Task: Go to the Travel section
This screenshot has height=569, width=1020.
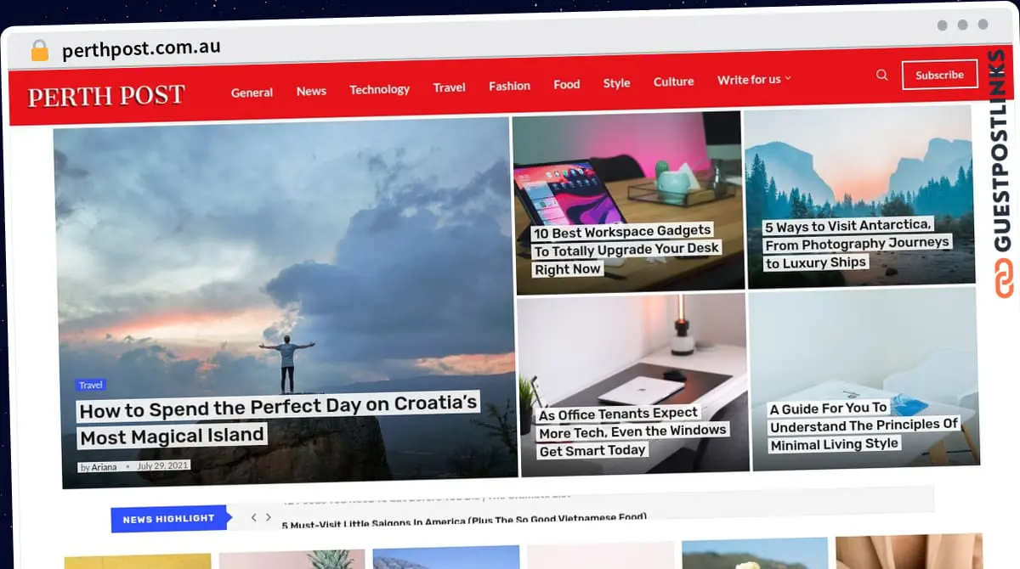Action: click(449, 87)
